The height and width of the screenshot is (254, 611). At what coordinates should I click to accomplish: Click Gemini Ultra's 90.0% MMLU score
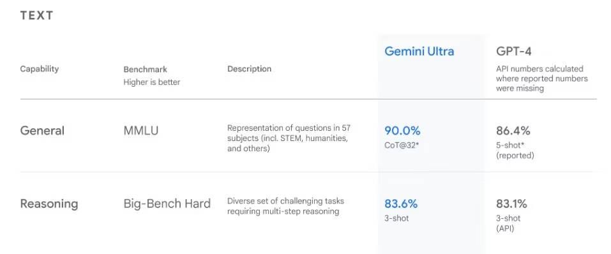coord(402,130)
